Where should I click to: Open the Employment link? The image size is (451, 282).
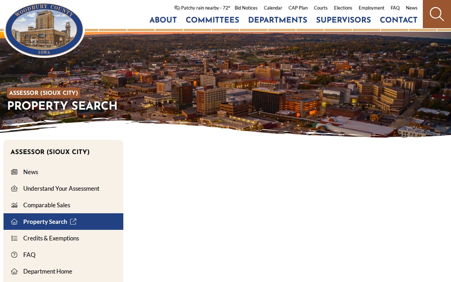tap(371, 8)
